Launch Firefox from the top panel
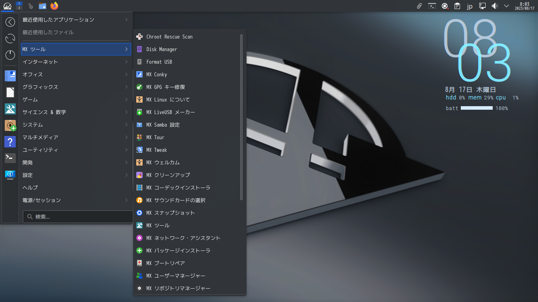The height and width of the screenshot is (302, 538). coord(54,6)
